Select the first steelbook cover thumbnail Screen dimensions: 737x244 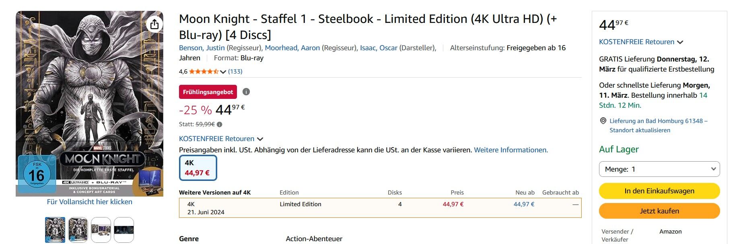point(55,230)
